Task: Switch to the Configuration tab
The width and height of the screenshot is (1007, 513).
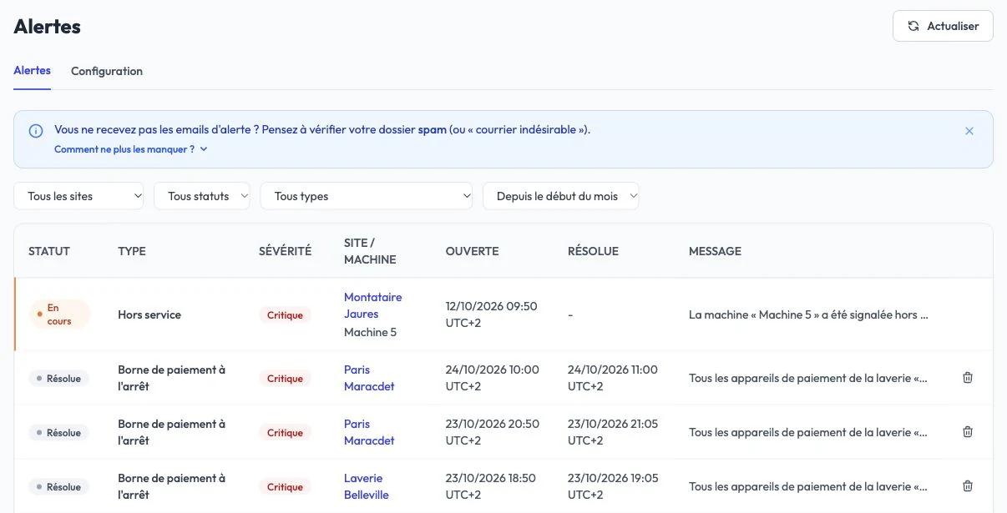Action: (107, 71)
